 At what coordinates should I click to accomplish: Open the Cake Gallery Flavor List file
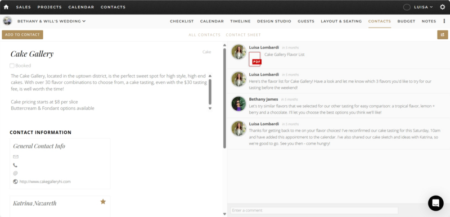pos(285,55)
